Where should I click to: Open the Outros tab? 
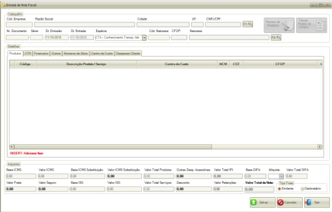click(x=56, y=54)
